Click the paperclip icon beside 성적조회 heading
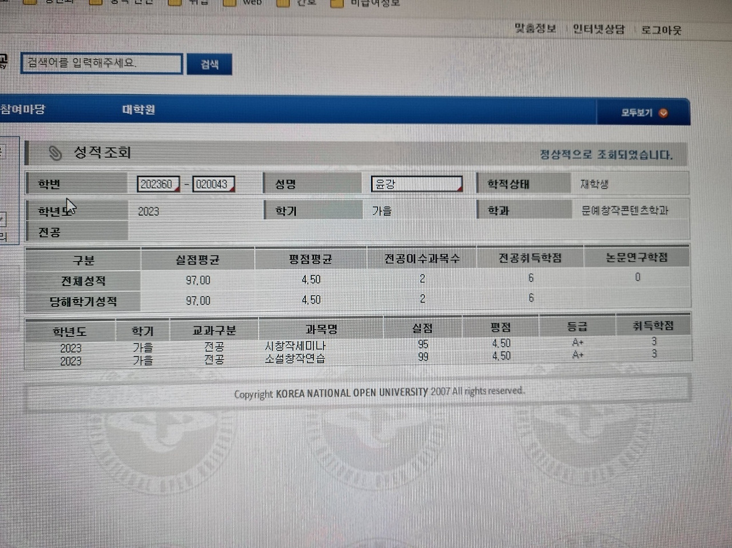The image size is (732, 548). tap(55, 151)
